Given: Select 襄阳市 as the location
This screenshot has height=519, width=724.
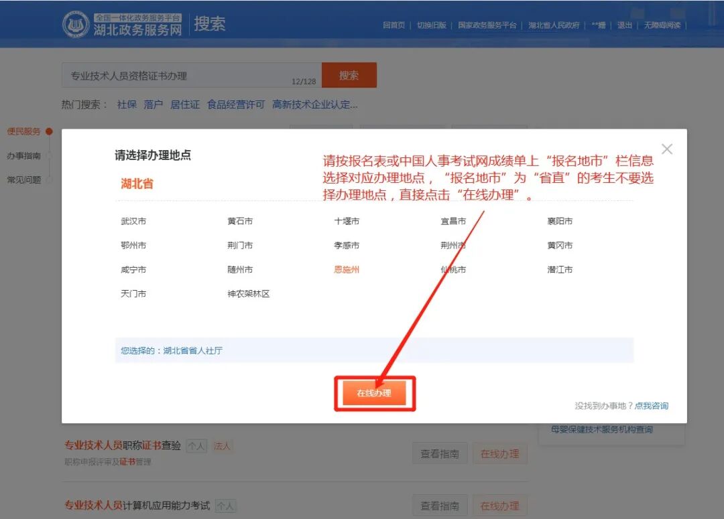Looking at the screenshot, I should (560, 222).
